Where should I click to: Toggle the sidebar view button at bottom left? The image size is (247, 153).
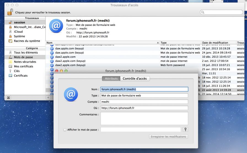click(8, 97)
